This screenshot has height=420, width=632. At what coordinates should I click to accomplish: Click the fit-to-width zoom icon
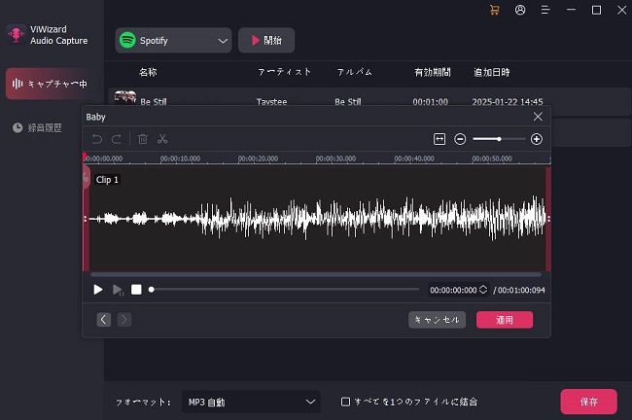click(439, 139)
